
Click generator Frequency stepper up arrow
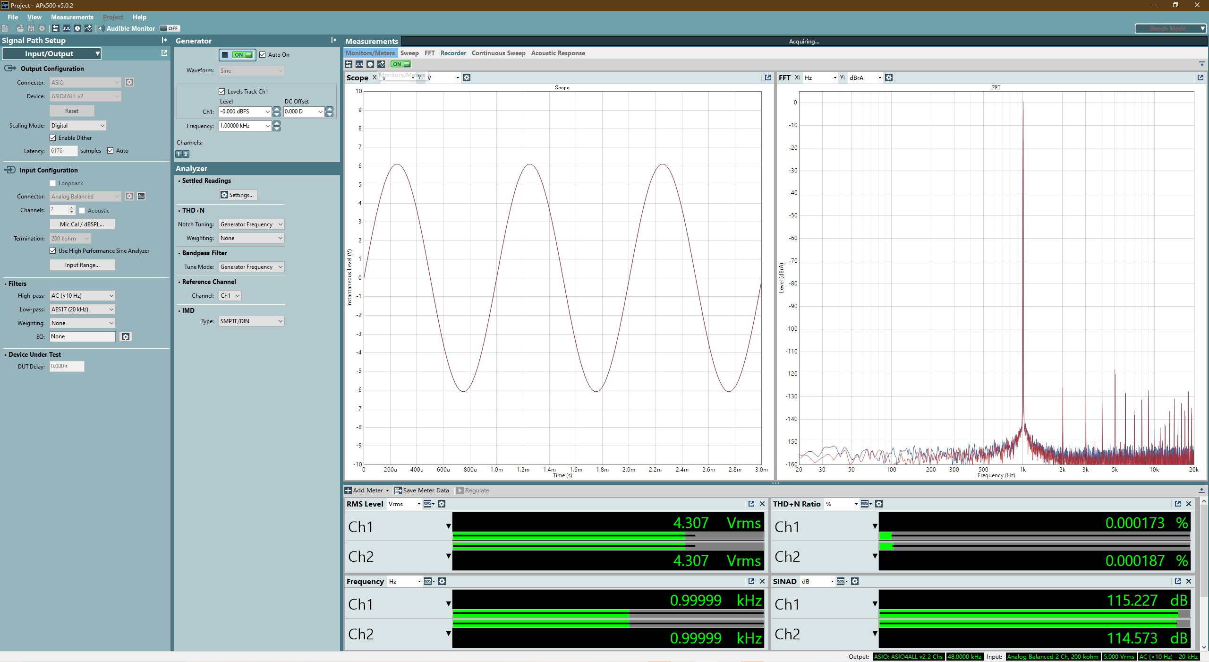277,123
